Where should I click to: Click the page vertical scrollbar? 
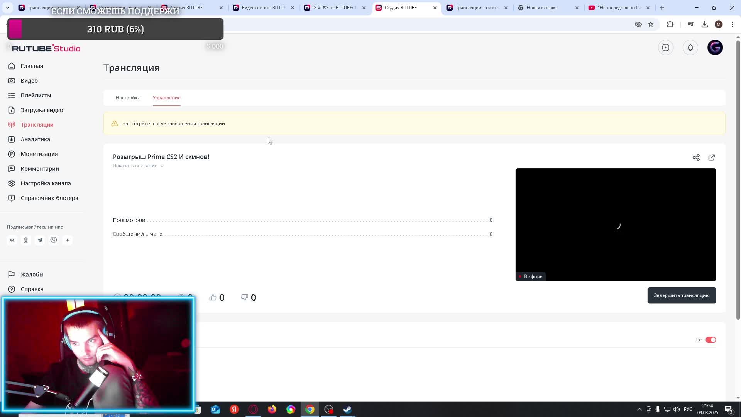click(x=738, y=180)
